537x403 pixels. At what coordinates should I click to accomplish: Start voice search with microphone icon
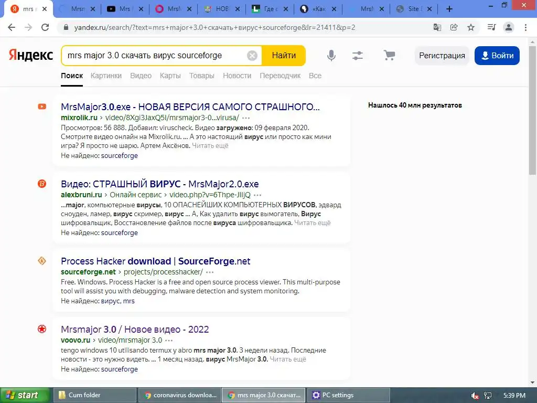pyautogui.click(x=331, y=56)
